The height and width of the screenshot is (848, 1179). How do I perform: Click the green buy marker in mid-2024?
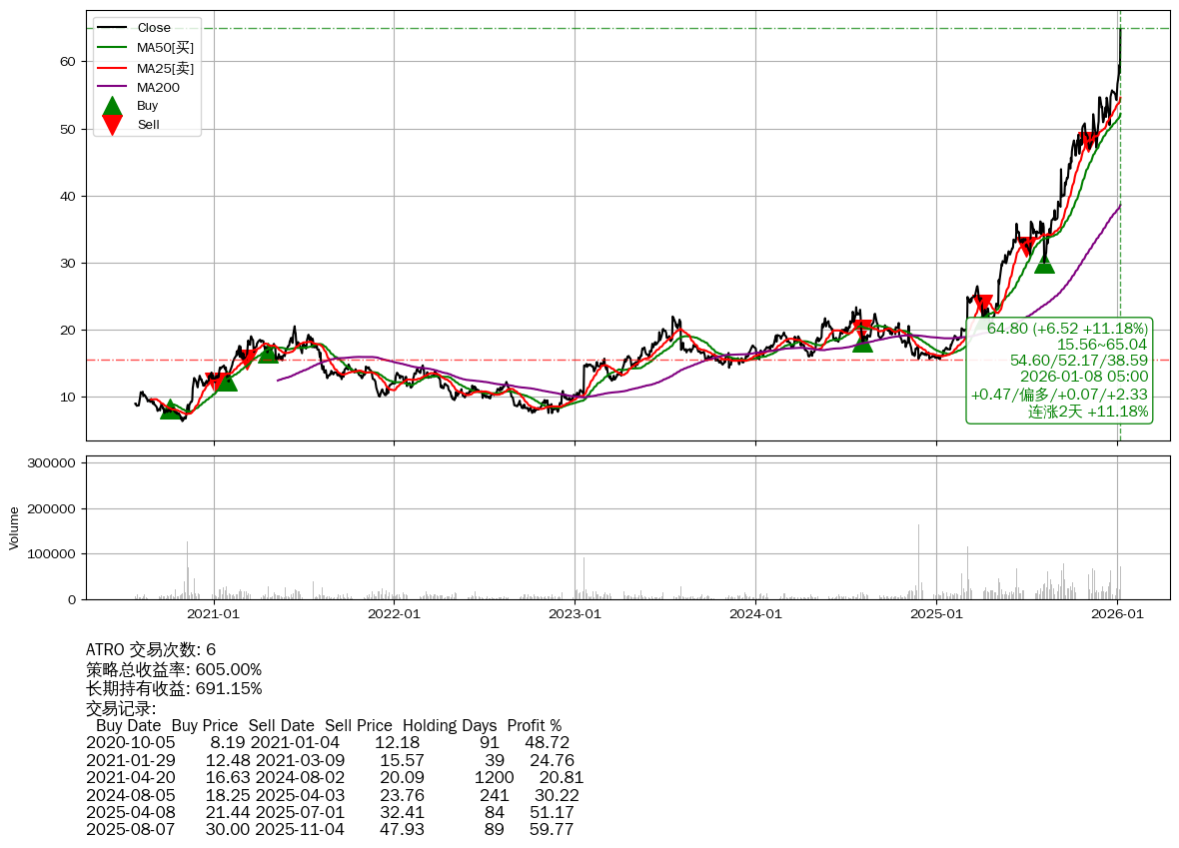(x=862, y=342)
